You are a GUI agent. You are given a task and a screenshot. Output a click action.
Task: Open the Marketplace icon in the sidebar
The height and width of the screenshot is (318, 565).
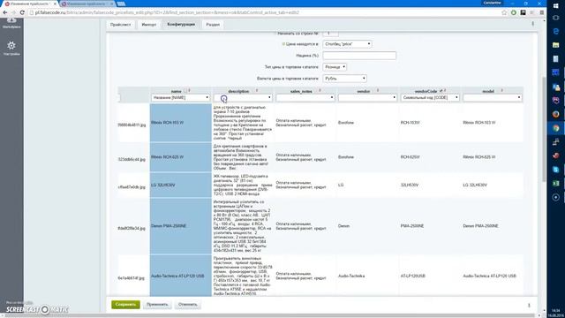click(x=11, y=20)
